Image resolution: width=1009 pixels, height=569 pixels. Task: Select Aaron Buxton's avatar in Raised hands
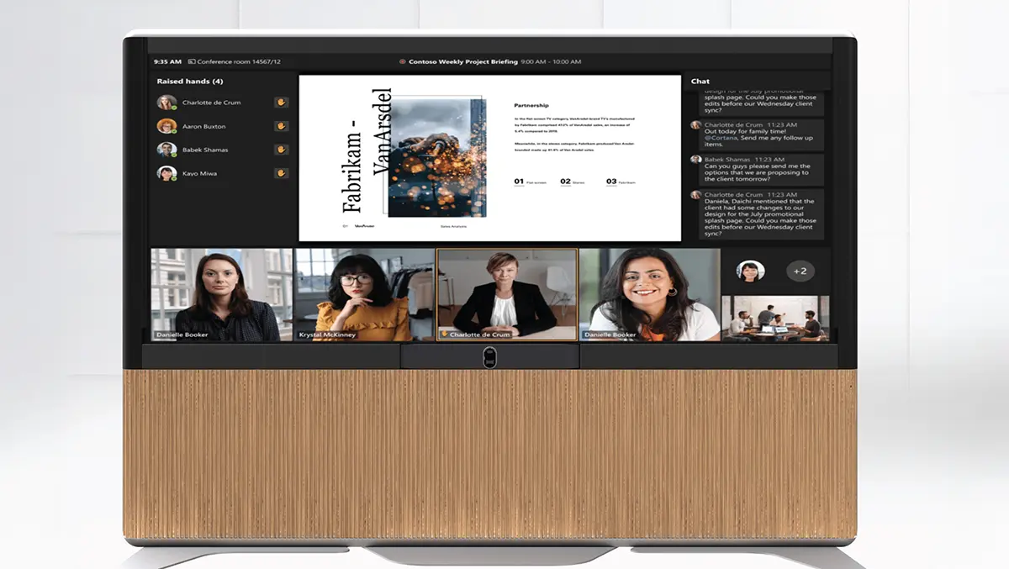[166, 126]
